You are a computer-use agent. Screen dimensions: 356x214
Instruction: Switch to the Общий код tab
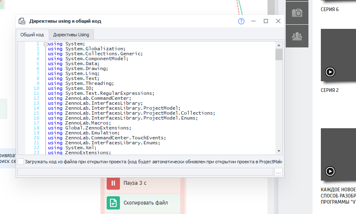pyautogui.click(x=32, y=35)
